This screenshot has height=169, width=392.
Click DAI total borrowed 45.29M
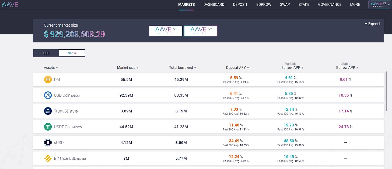[181, 80]
